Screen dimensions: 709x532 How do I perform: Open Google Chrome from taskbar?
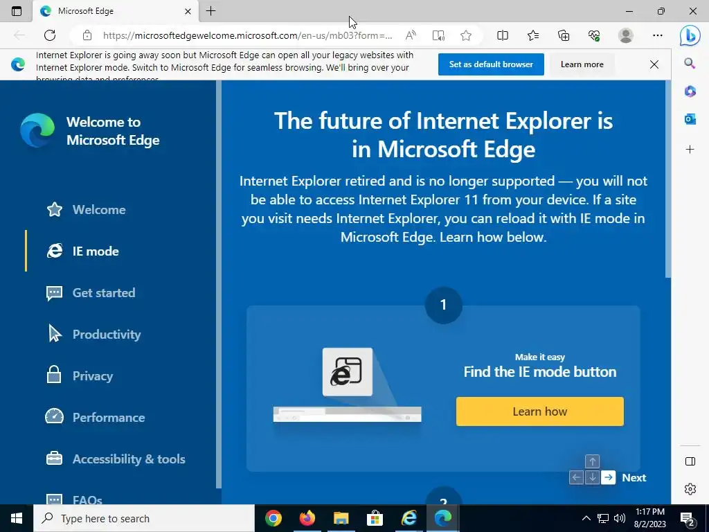(273, 518)
